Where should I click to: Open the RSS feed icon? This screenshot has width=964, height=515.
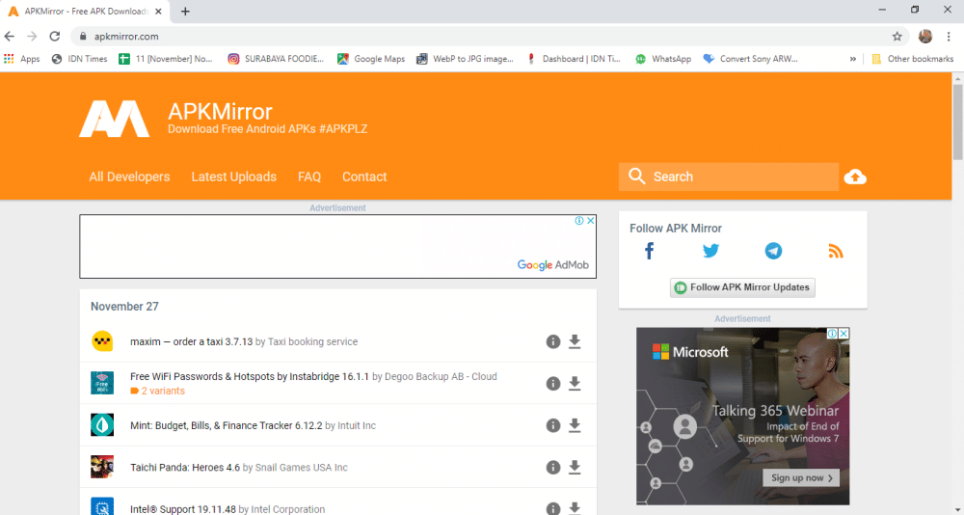(836, 251)
